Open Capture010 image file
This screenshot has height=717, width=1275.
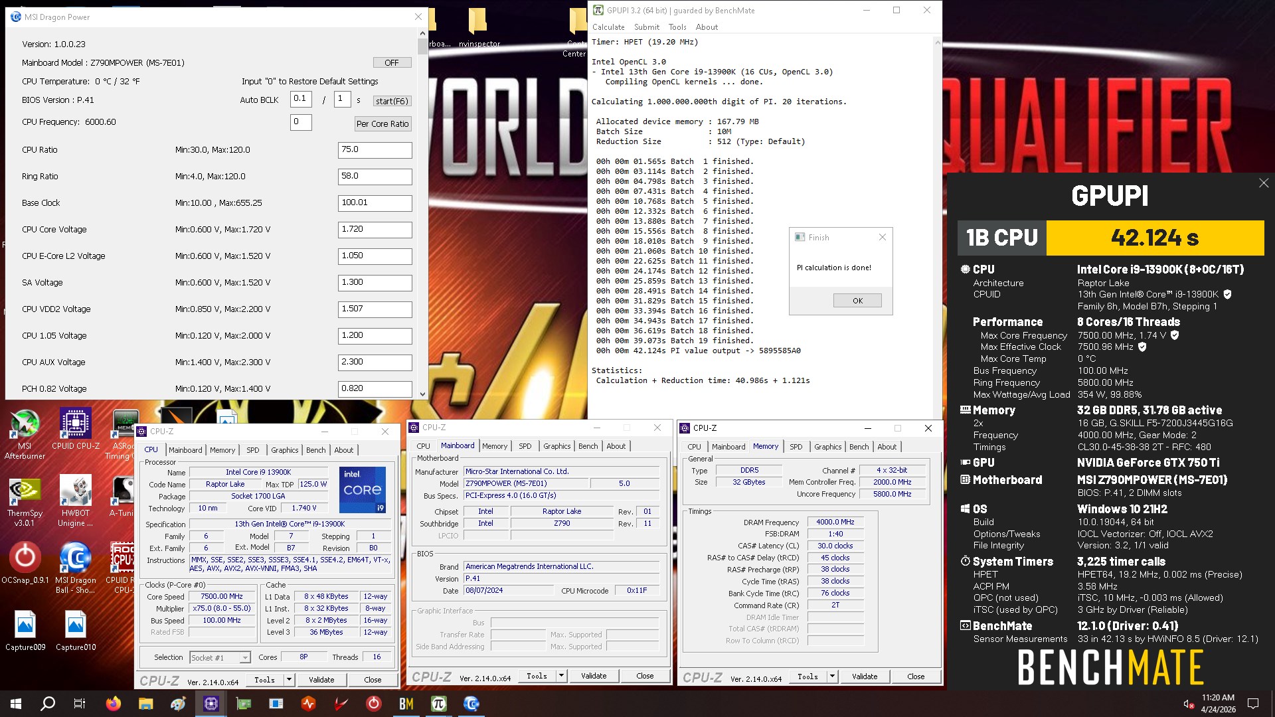click(x=76, y=631)
